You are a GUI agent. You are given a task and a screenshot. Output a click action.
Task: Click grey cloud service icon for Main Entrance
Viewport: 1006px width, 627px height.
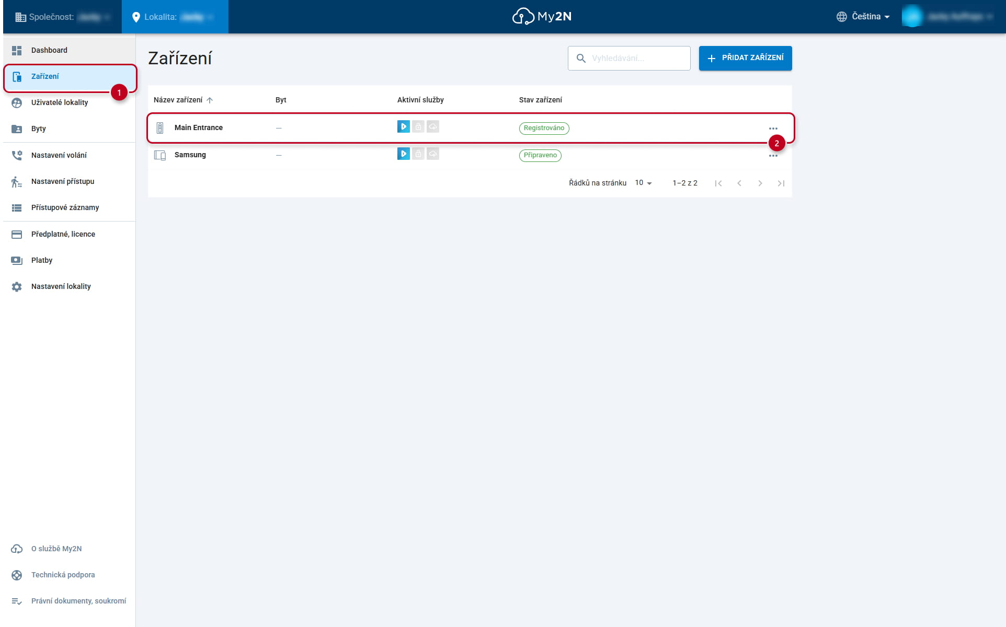(x=433, y=126)
